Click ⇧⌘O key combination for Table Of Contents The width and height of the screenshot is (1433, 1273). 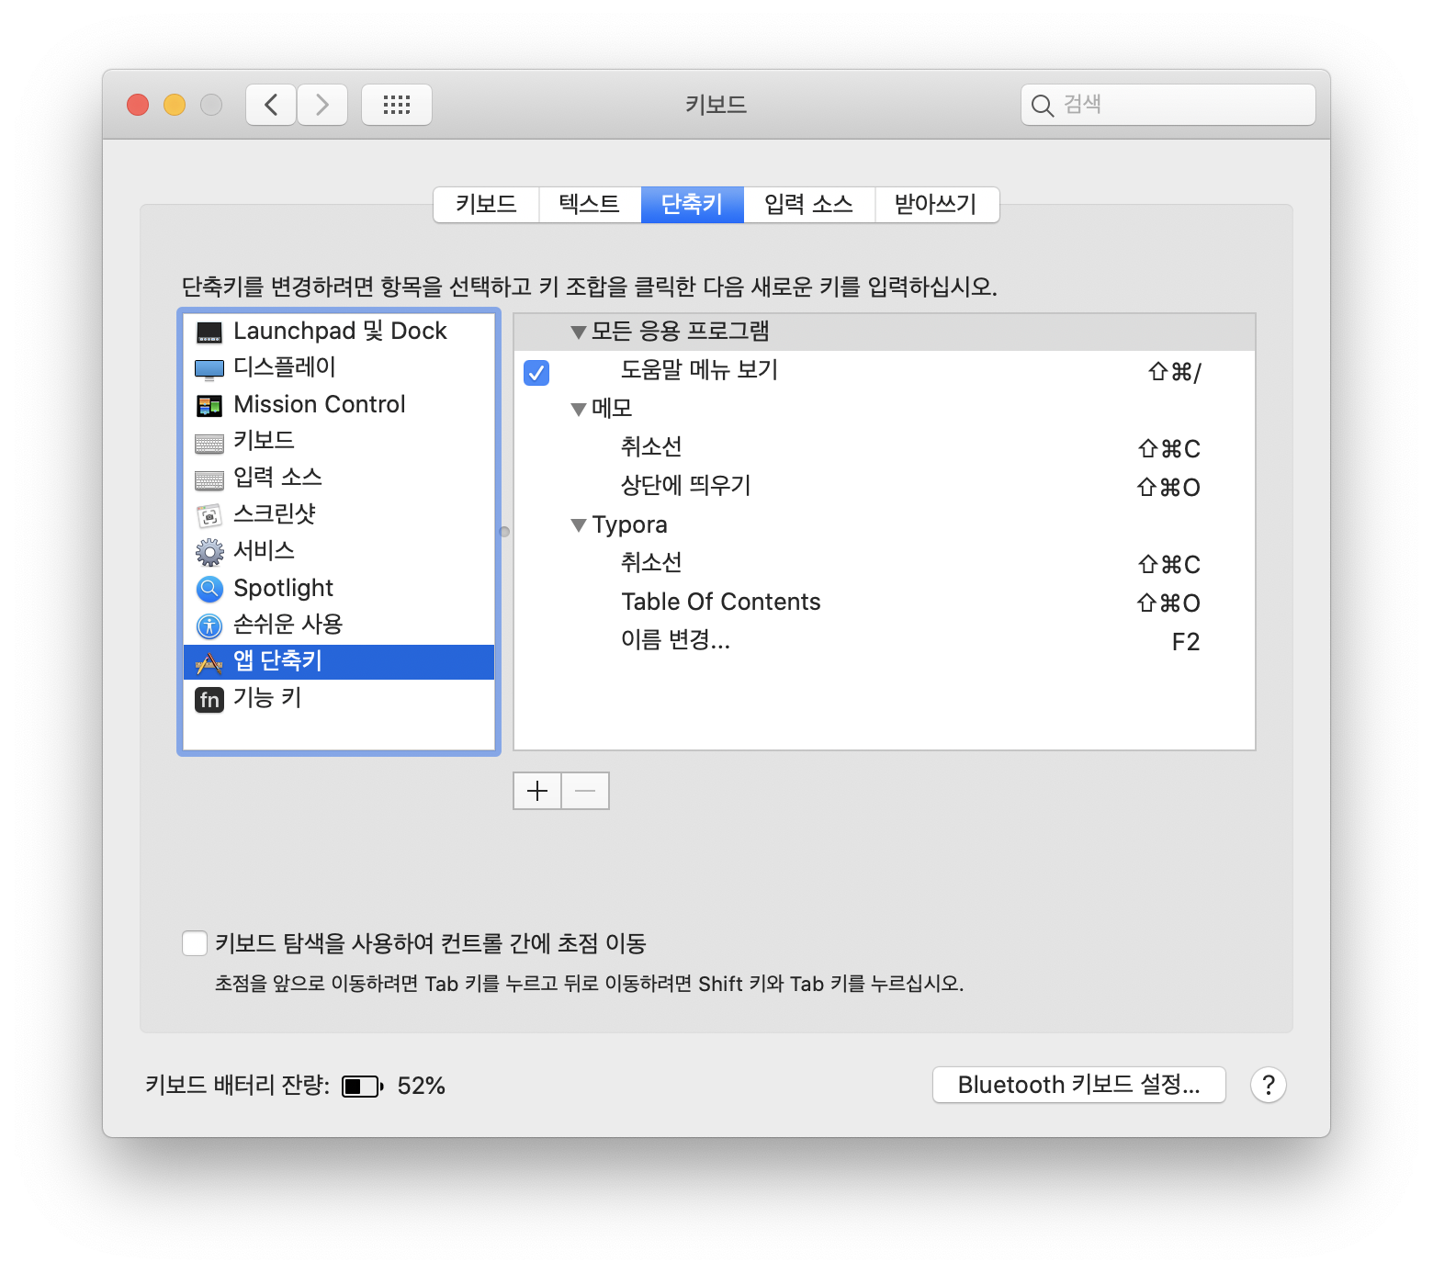1168,603
